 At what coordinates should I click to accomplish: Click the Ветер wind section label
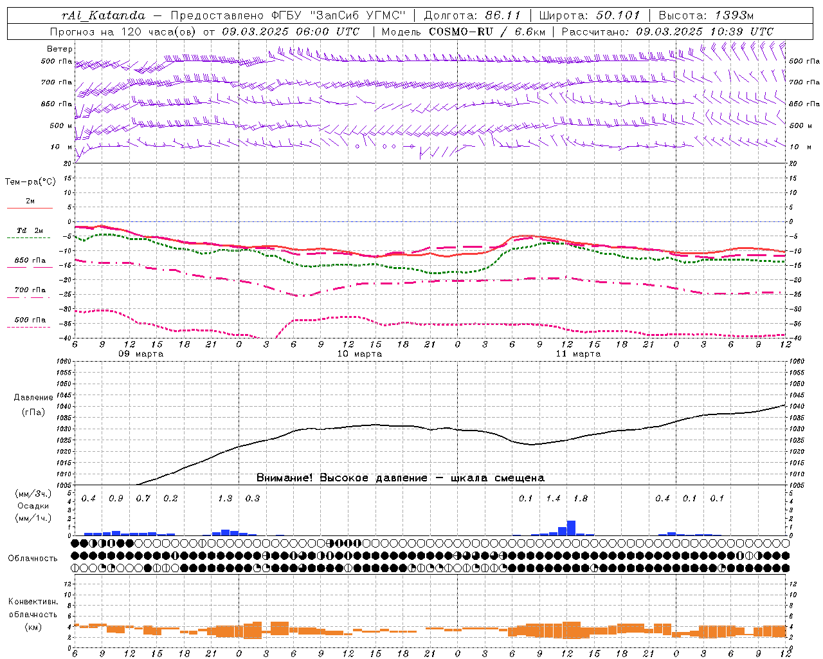pos(60,49)
